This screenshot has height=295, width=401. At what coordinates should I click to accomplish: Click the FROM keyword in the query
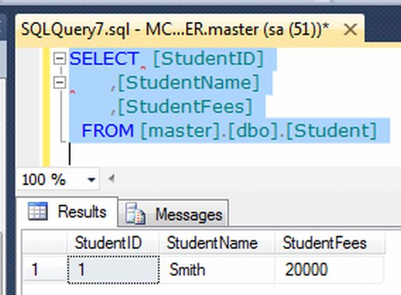click(108, 130)
